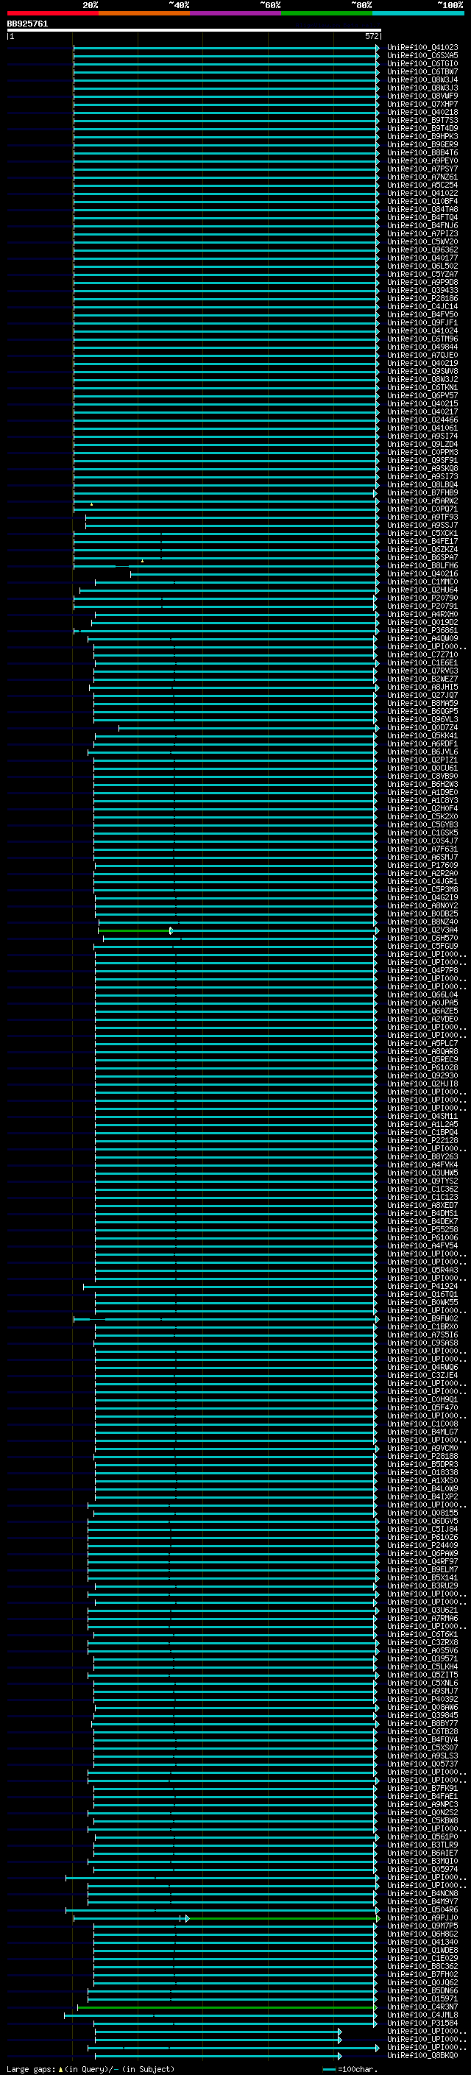Select hit UniRef100_A1C8Y3
The height and width of the screenshot is (2075, 471).
pyautogui.click(x=422, y=801)
